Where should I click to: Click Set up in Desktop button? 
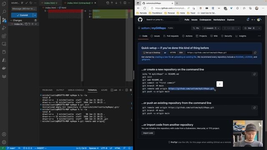pyautogui.click(x=151, y=53)
